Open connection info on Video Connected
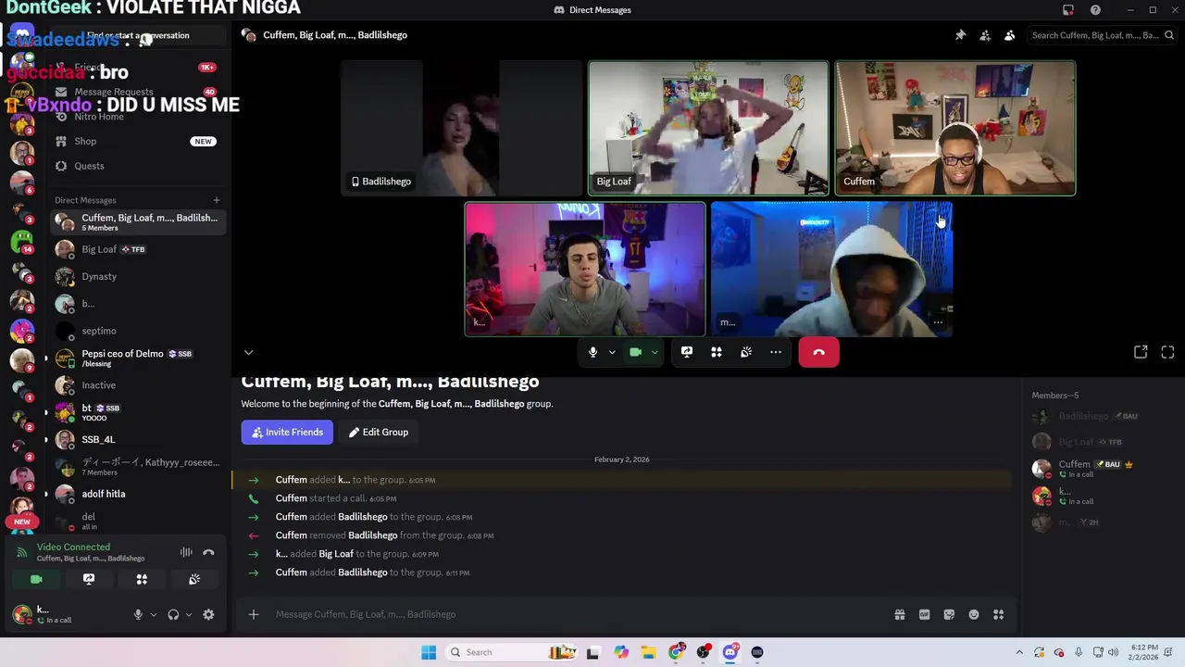 coord(73,547)
